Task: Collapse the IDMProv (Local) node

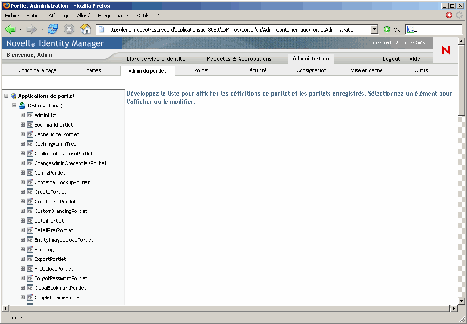Action: 14,106
